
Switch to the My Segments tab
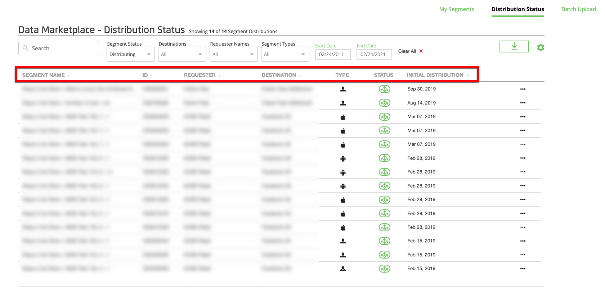coord(456,9)
